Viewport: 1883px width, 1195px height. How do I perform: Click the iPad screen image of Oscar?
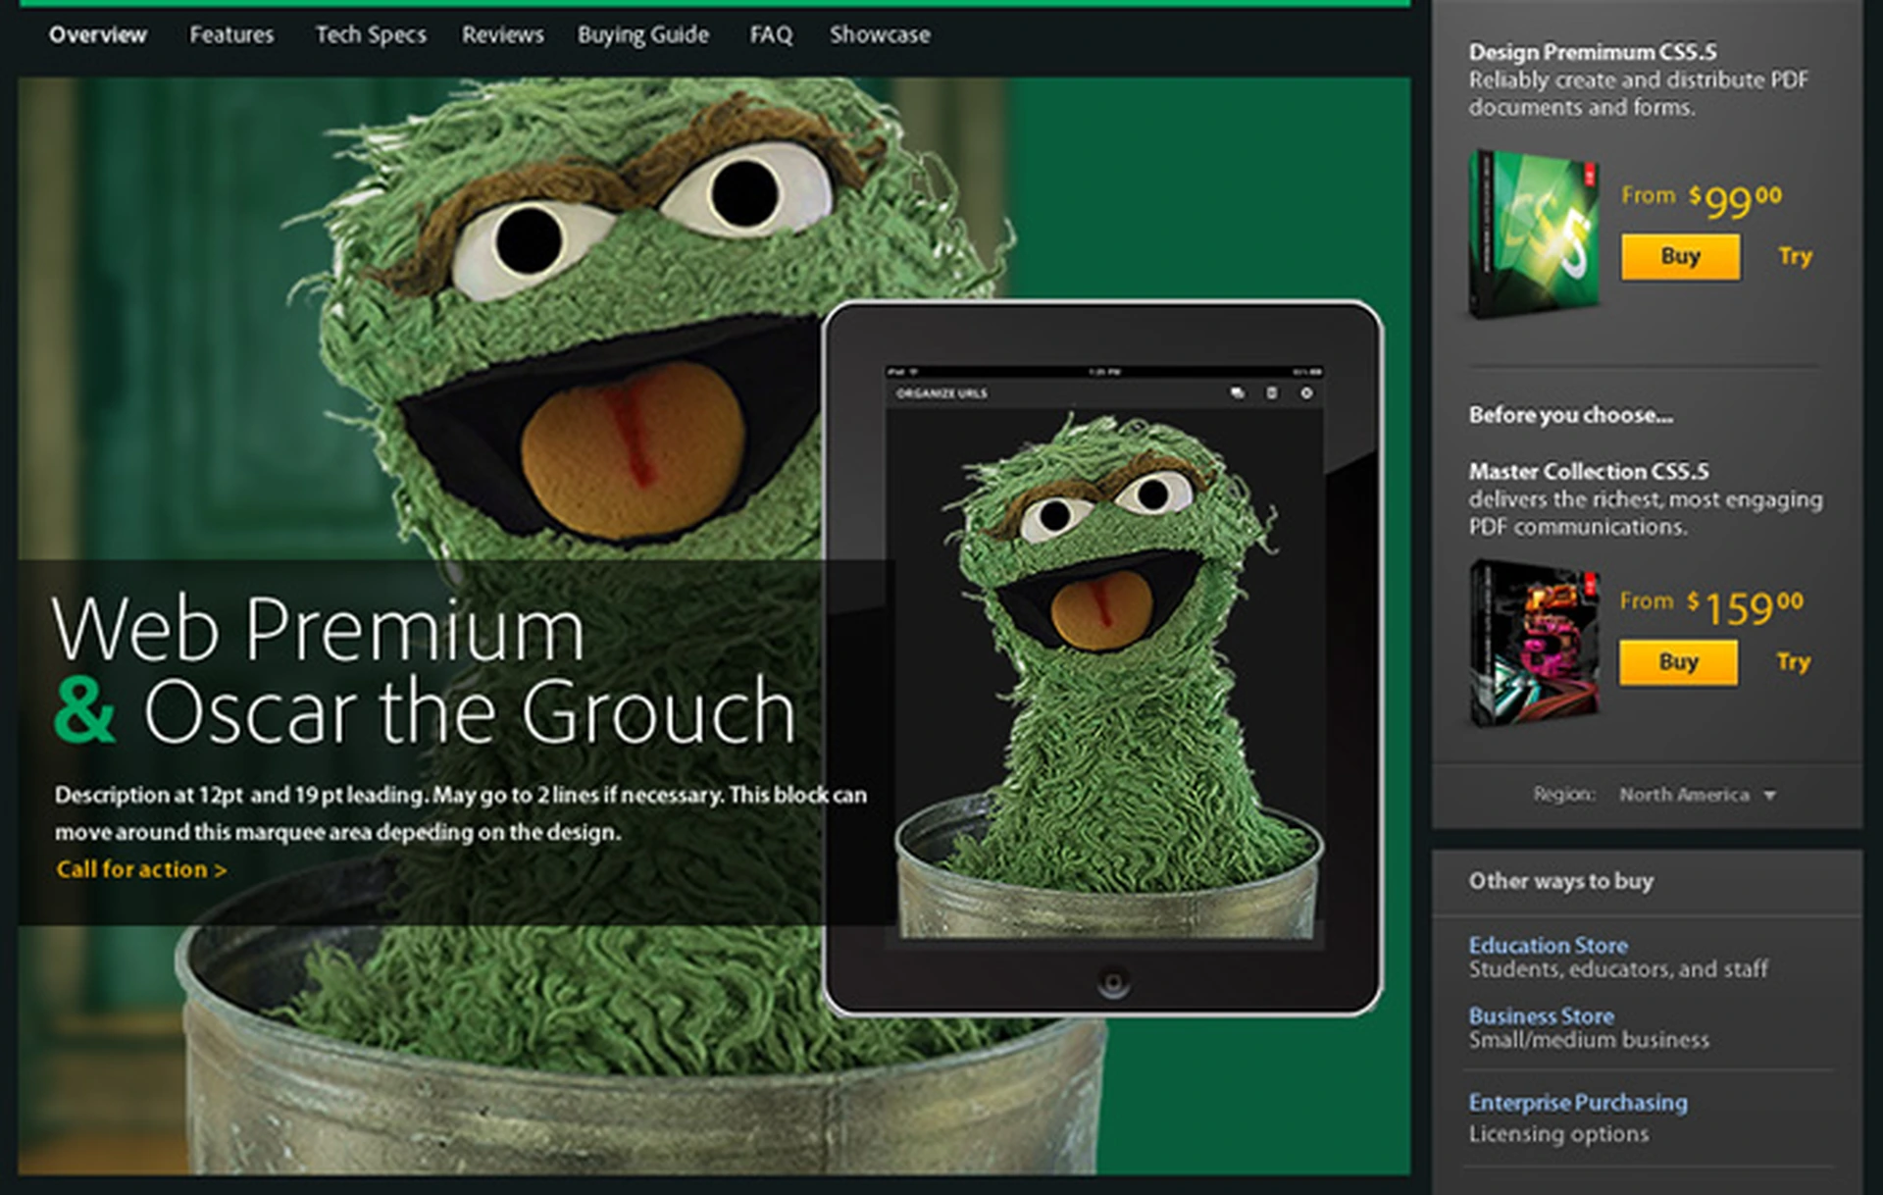click(x=1104, y=673)
